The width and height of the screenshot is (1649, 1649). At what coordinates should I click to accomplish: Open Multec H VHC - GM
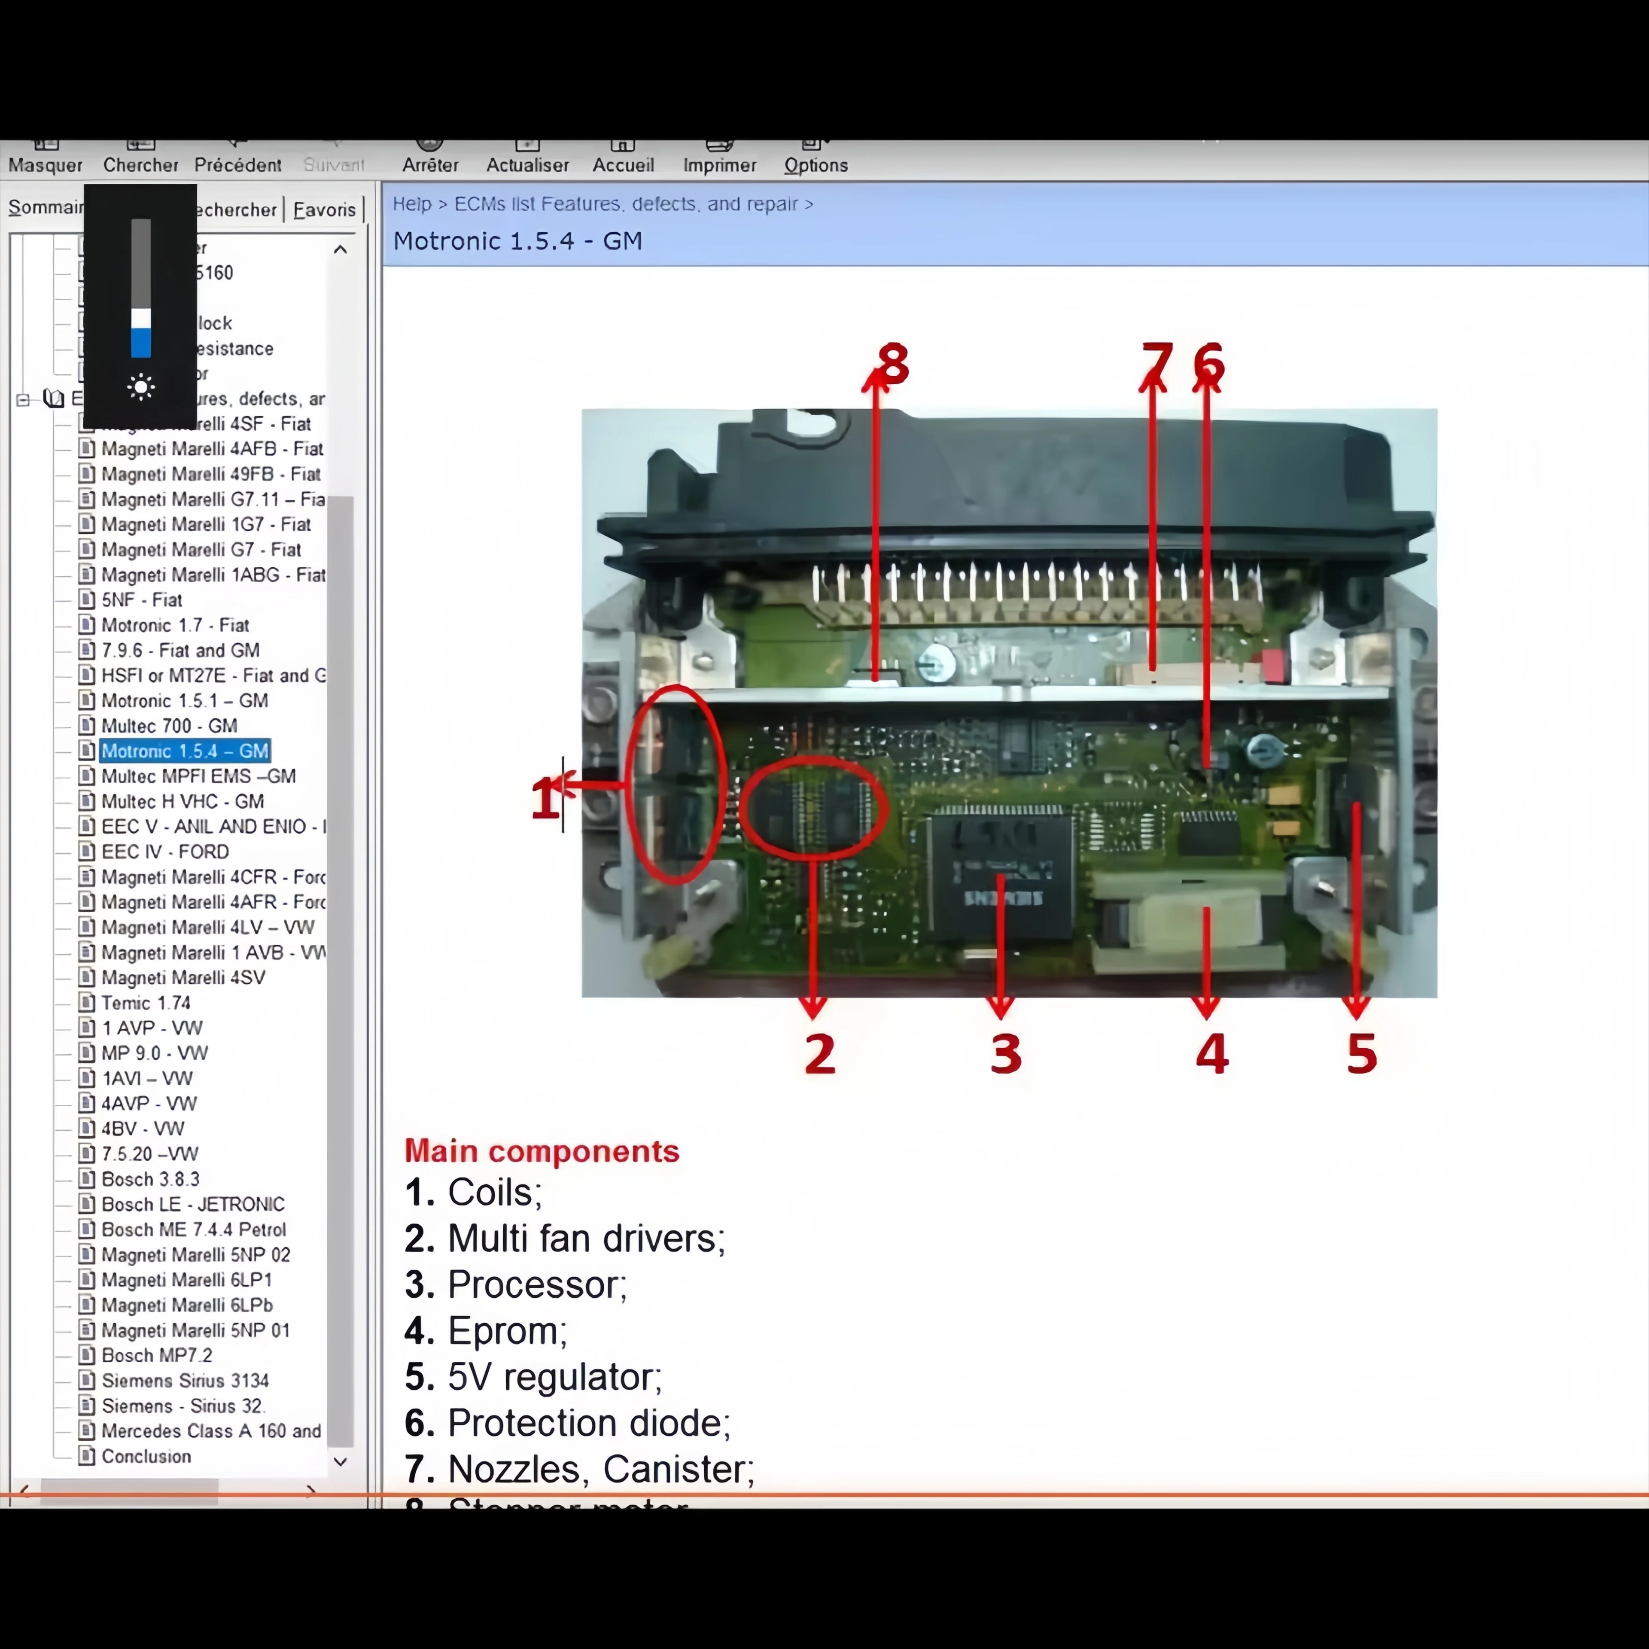click(183, 801)
